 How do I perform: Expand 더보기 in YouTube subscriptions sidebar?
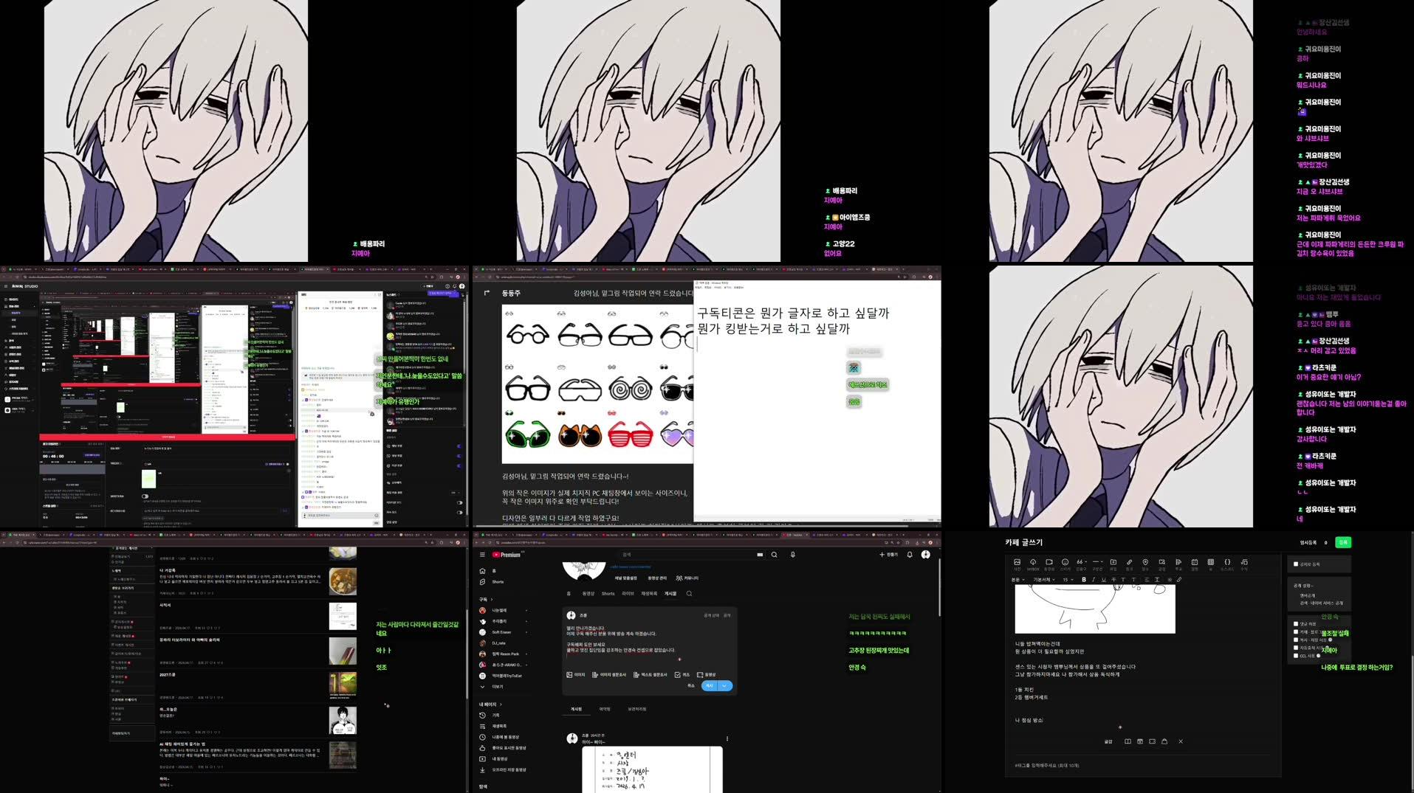coord(493,686)
